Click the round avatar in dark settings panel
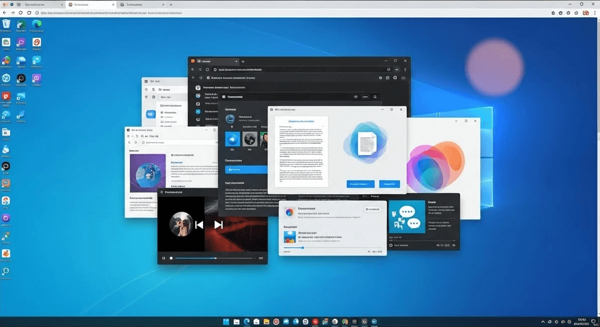 coord(230,119)
